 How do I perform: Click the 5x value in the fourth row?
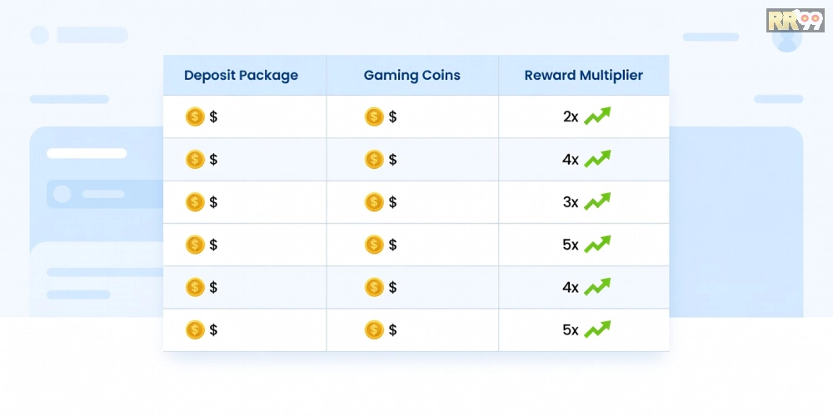click(571, 245)
